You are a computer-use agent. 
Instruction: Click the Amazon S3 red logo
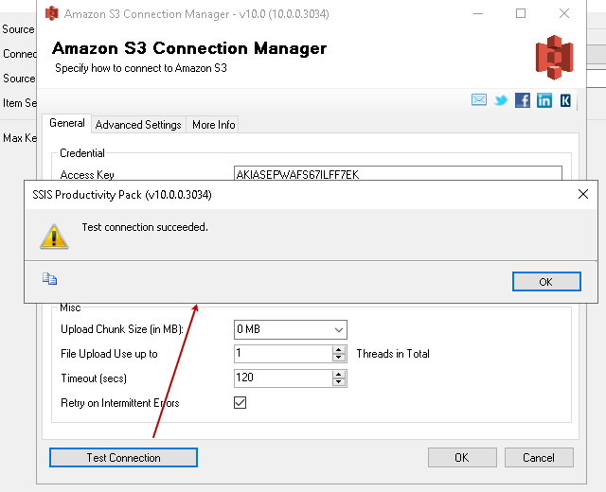(x=554, y=58)
